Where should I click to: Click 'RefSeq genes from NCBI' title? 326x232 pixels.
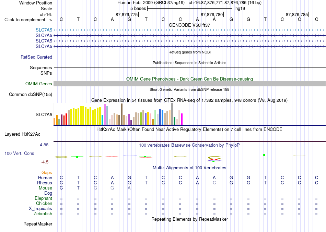[x=189, y=52]
